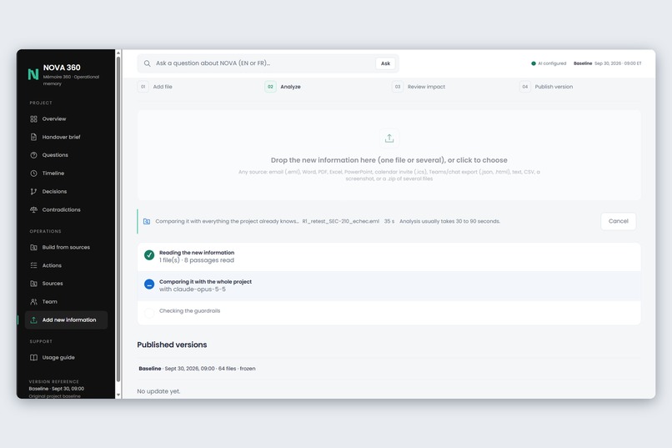Select step 01 Add file
The width and height of the screenshot is (672, 448).
(x=155, y=87)
